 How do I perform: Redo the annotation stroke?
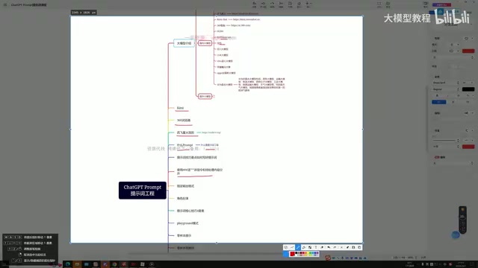point(335,247)
